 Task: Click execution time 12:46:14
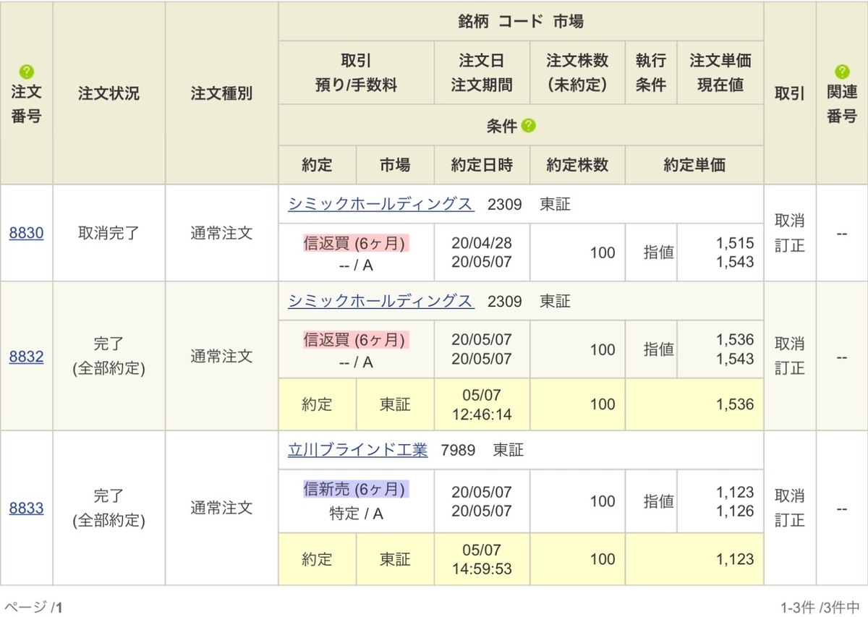482,415
